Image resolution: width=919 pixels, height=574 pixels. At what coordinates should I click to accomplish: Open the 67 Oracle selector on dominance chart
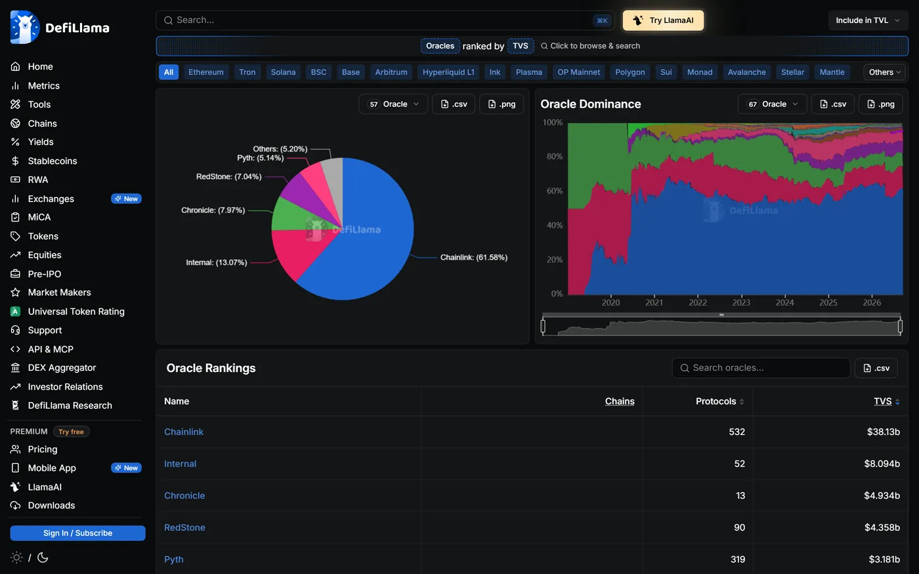tap(773, 104)
